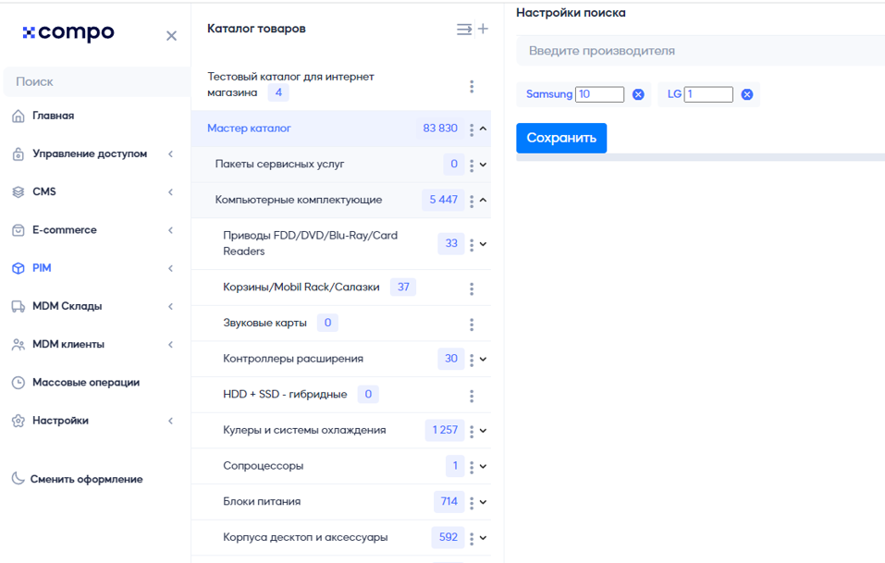Viewport: 885px width, 563px height.
Task: Click the Массовые операции clock icon
Action: [18, 383]
